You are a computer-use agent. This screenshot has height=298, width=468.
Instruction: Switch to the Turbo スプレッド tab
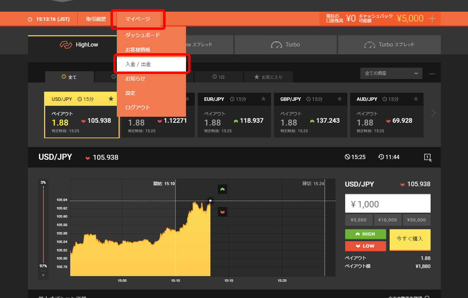[389, 45]
